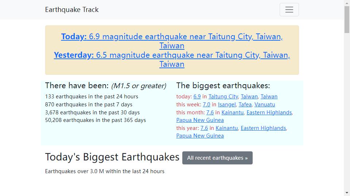350x196 pixels.
Task: Open this year's Kainantu link
Action: pyautogui.click(x=226, y=128)
